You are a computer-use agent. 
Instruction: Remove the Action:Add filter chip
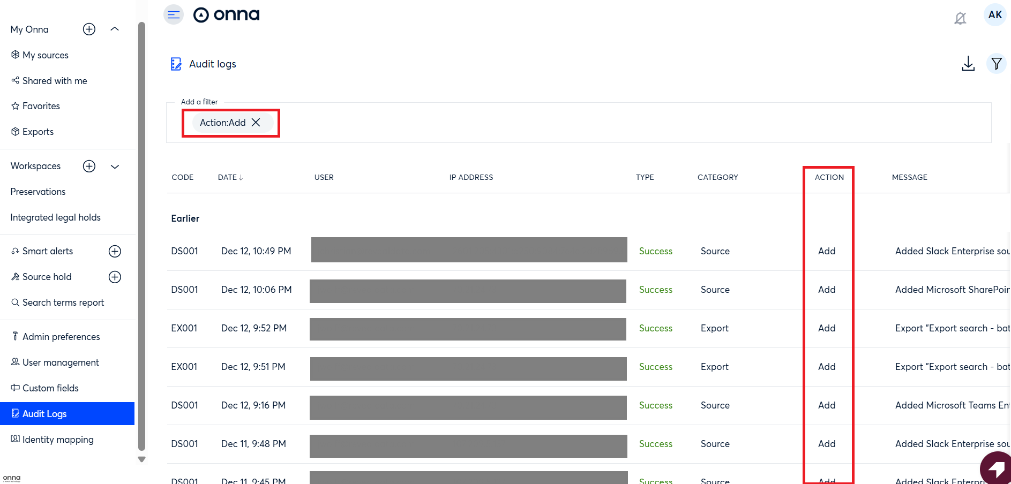[256, 123]
